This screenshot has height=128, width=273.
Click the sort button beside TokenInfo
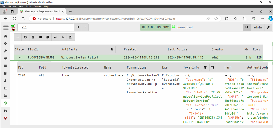tap(213, 67)
